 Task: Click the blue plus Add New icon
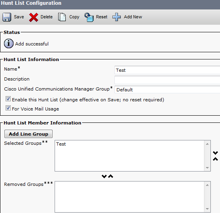[x=116, y=17]
